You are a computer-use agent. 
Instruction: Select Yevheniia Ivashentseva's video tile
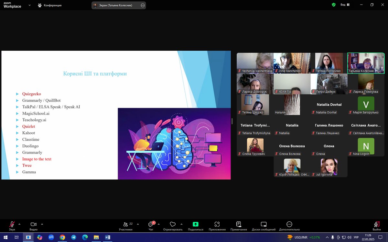(255, 63)
